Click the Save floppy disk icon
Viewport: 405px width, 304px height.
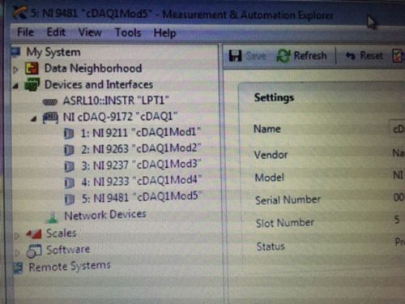point(235,56)
